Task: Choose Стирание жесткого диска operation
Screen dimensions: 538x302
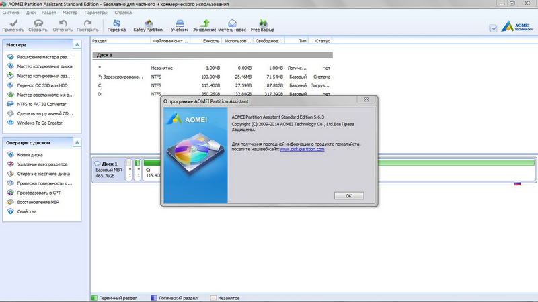Action: coord(44,174)
